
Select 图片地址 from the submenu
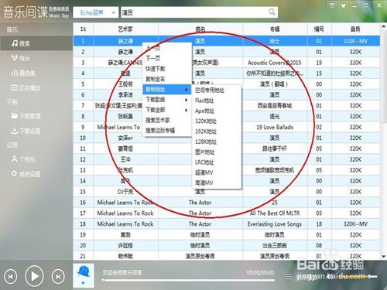pos(217,152)
